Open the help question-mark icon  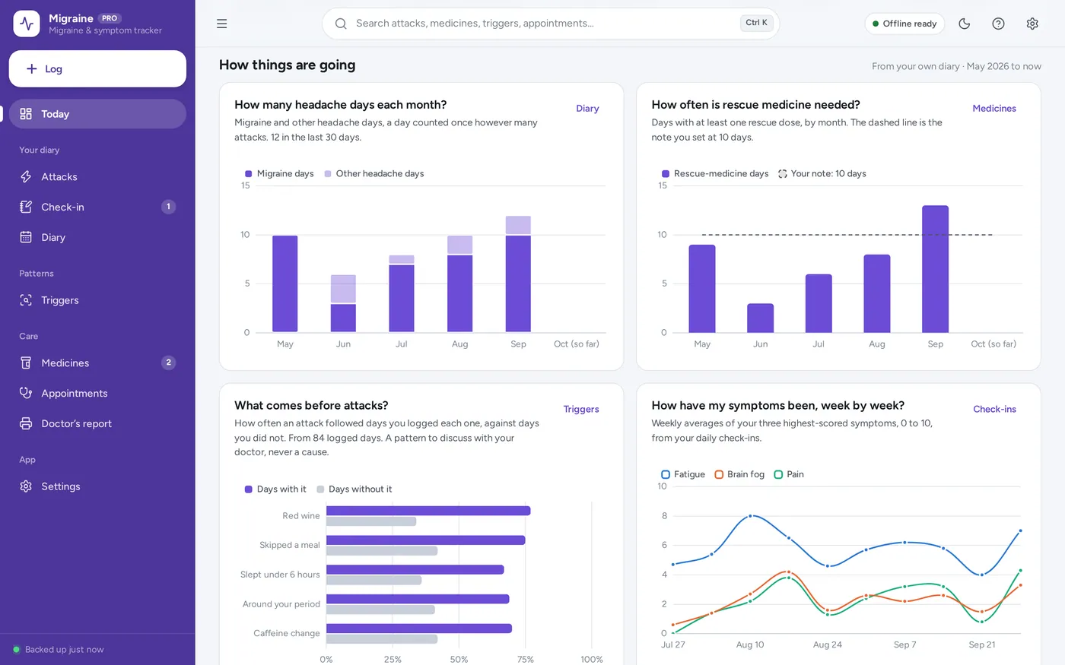(x=999, y=24)
